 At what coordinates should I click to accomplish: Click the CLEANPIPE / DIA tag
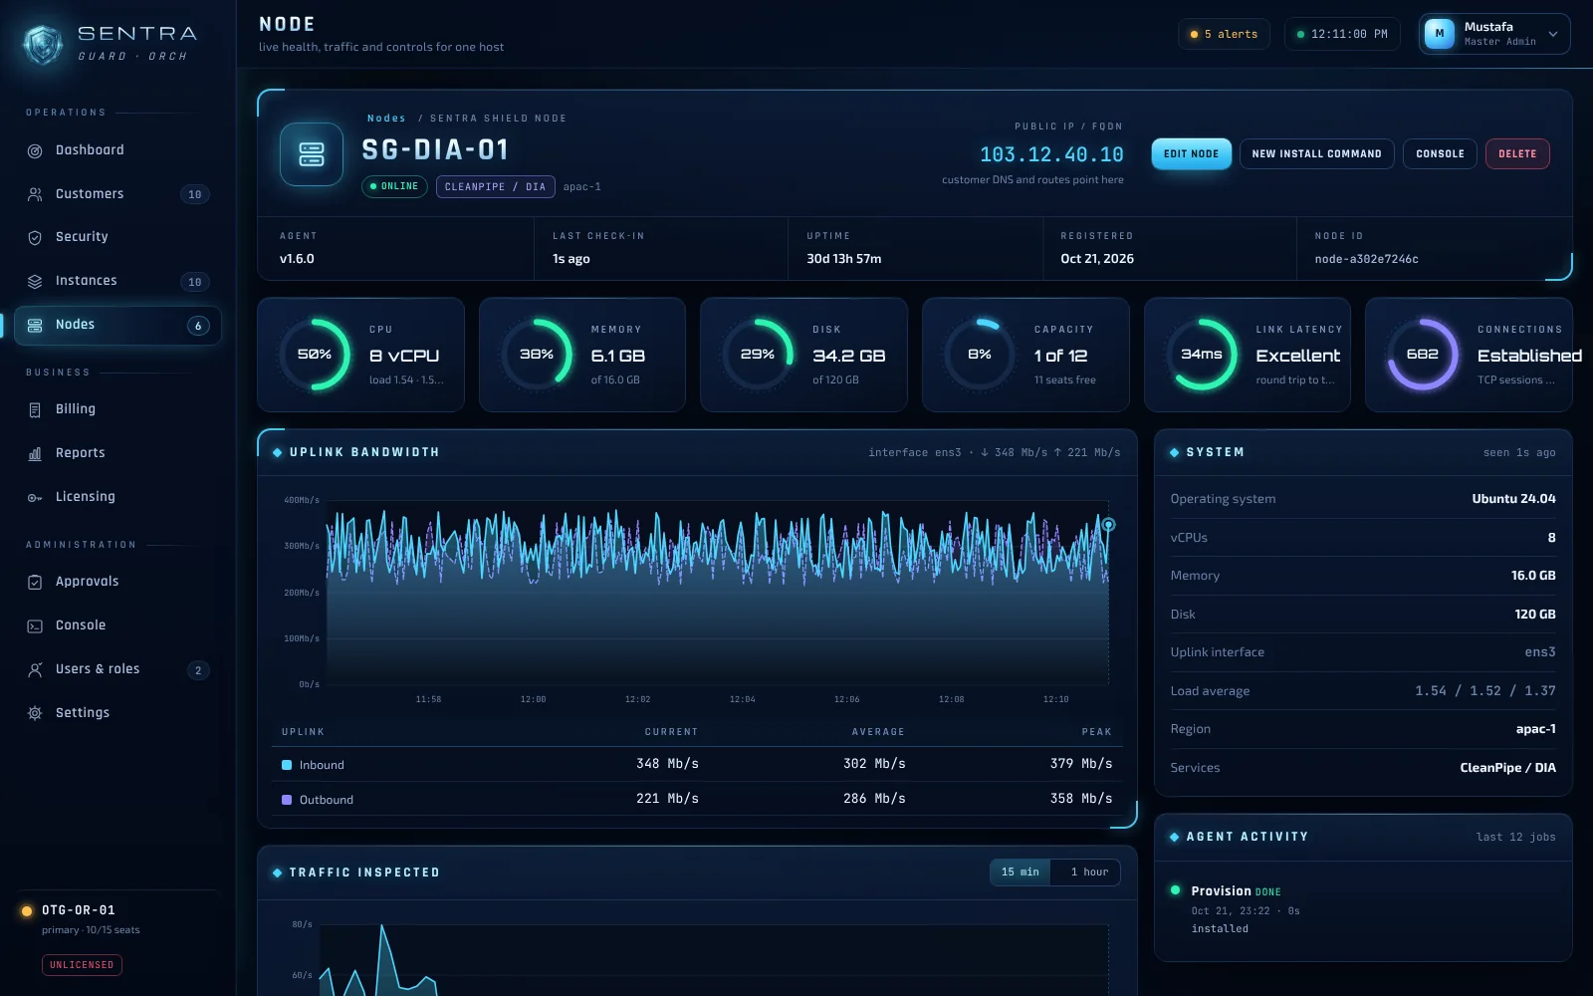[495, 187]
